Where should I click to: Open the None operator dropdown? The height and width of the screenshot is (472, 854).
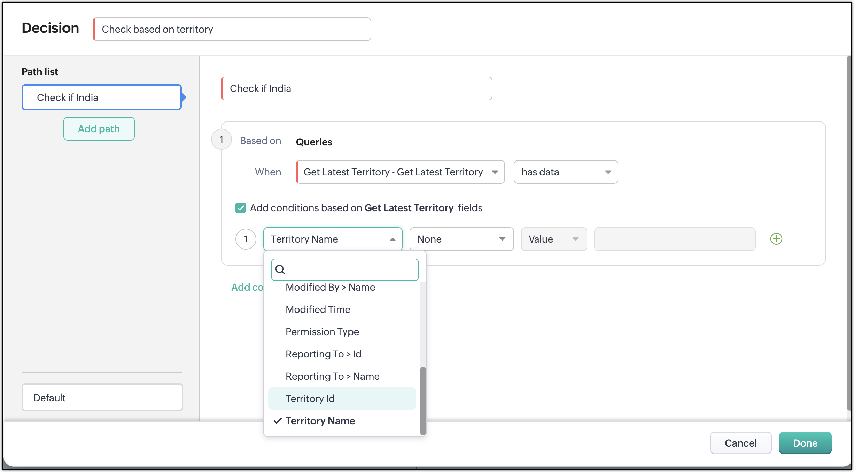[461, 239]
